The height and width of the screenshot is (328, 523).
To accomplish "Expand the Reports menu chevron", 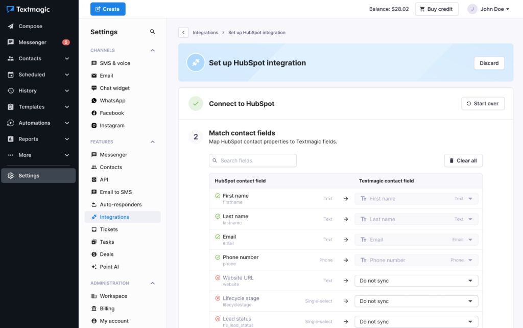I will tap(67, 139).
